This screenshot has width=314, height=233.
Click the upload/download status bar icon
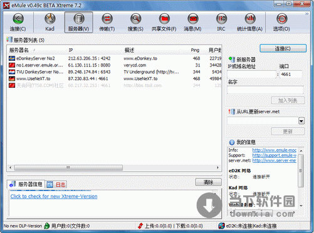tap(140, 226)
